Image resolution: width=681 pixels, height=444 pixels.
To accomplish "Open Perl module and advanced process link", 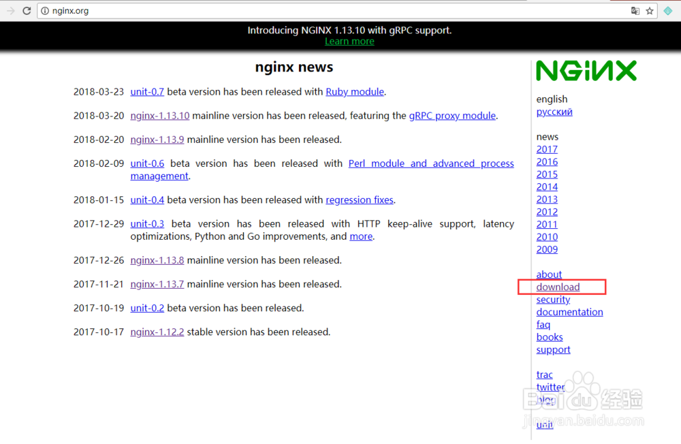I will coord(431,163).
